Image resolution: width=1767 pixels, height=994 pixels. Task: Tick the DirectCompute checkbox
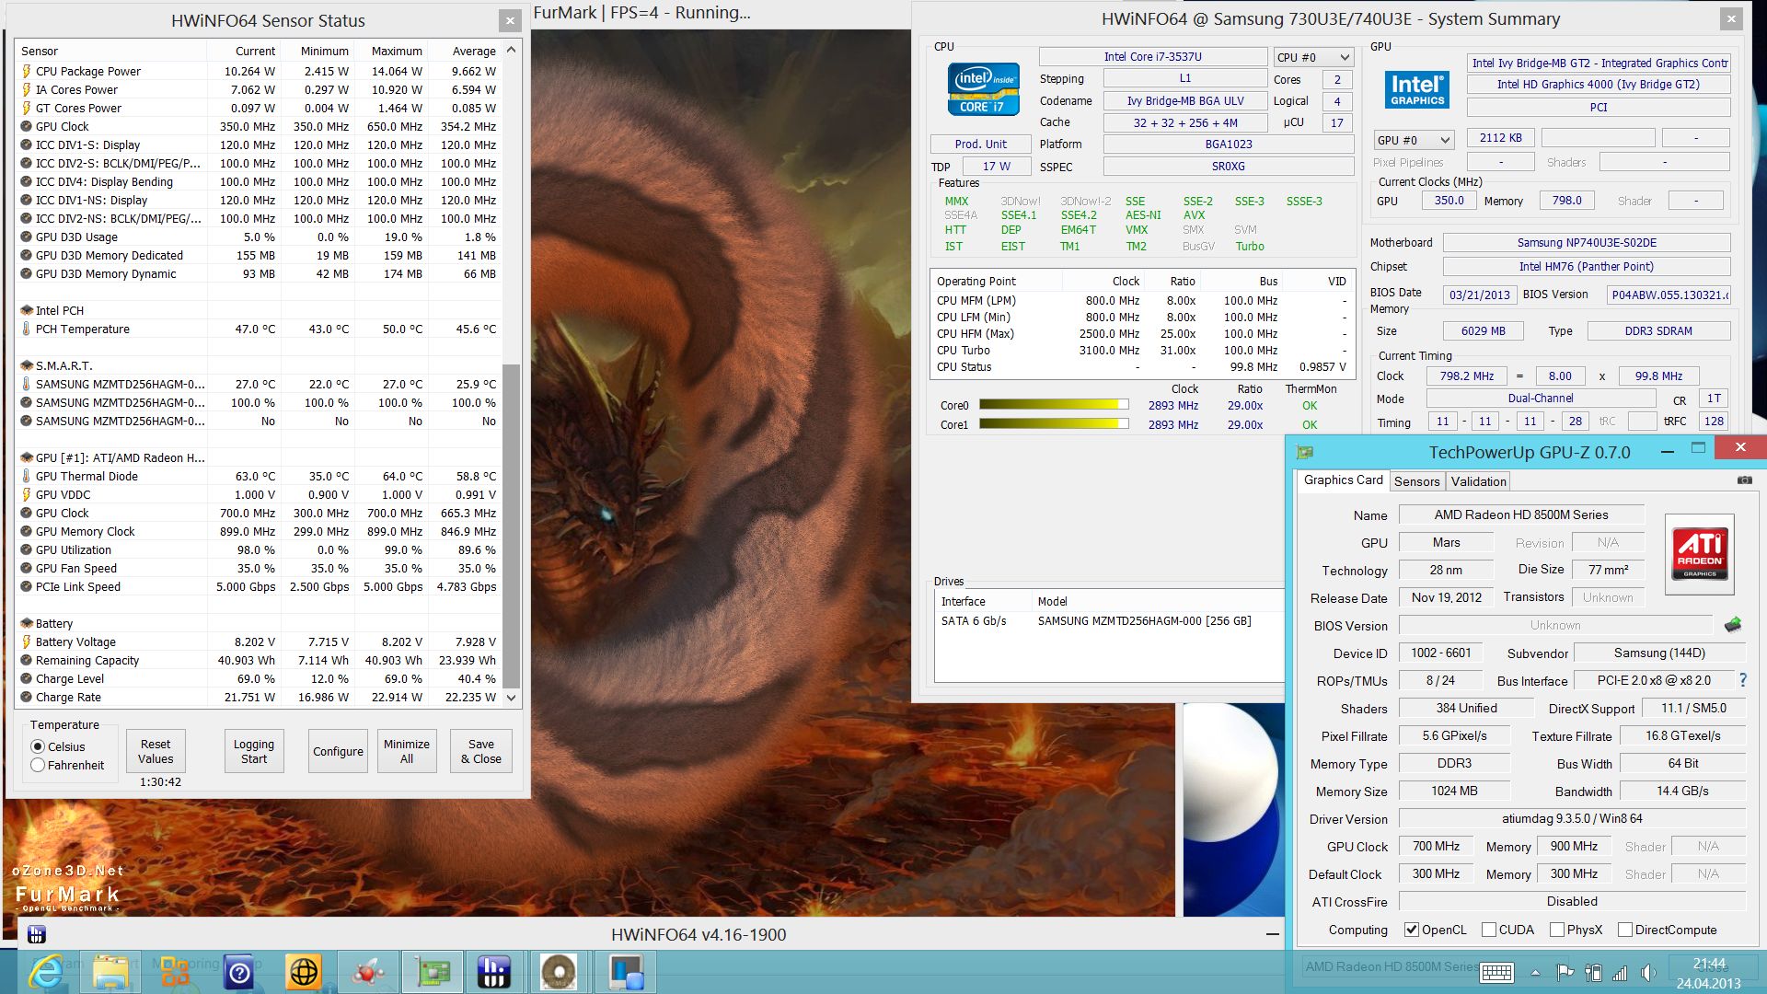coord(1625,930)
